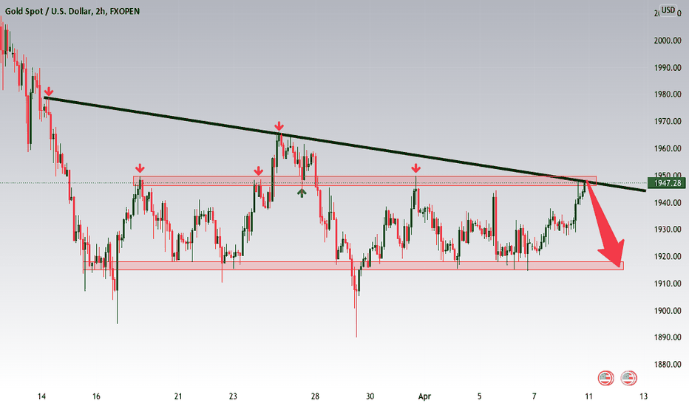Click date 23 on the time axis
689x406 pixels.
point(233,397)
